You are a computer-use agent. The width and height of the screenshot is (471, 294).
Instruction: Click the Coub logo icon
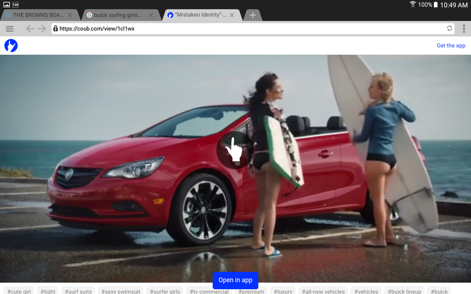[x=11, y=46]
